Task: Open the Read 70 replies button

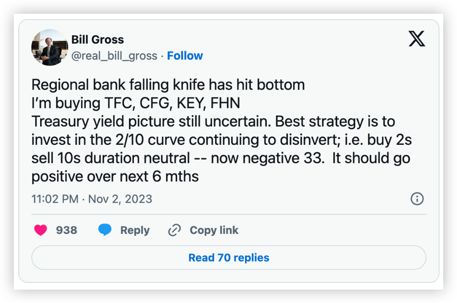Action: 228,258
